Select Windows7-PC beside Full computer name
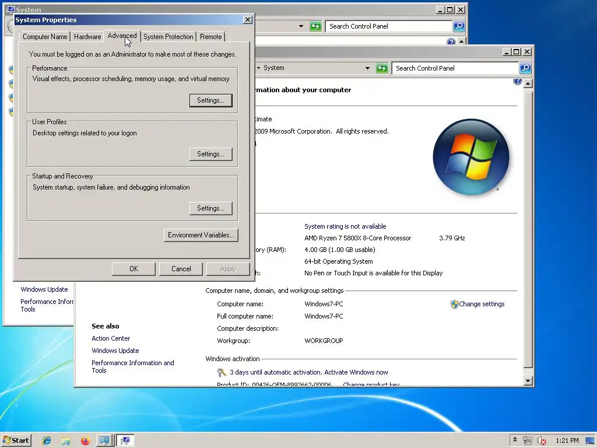Screen dimensions: 597x448 [324, 316]
